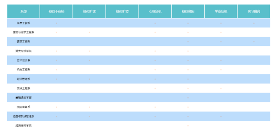Click the 疑似贫困 column header
Image resolution: width=275 pixels, height=133 pixels.
pyautogui.click(x=188, y=11)
